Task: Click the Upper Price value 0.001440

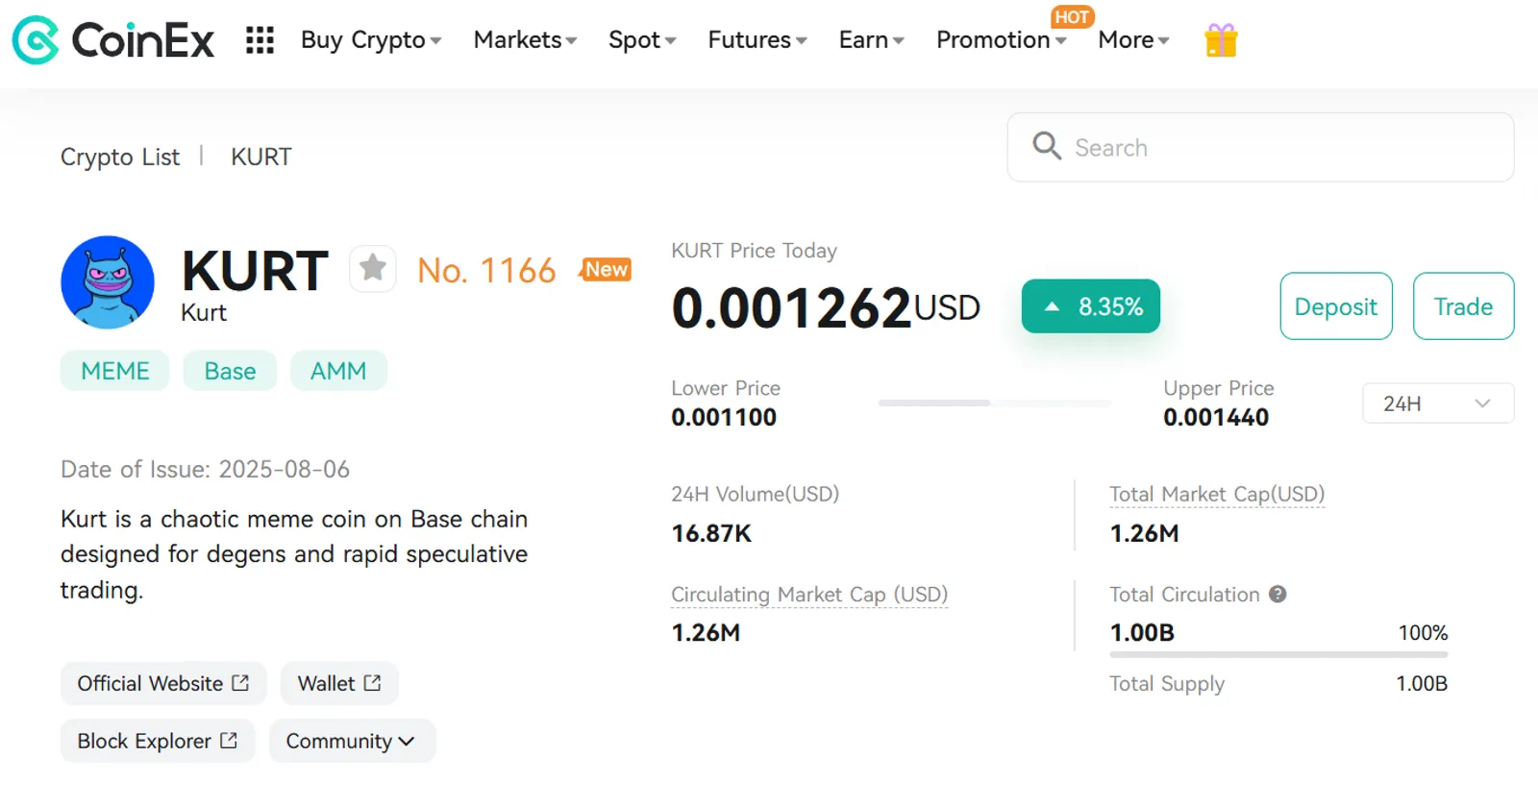Action: click(1216, 417)
